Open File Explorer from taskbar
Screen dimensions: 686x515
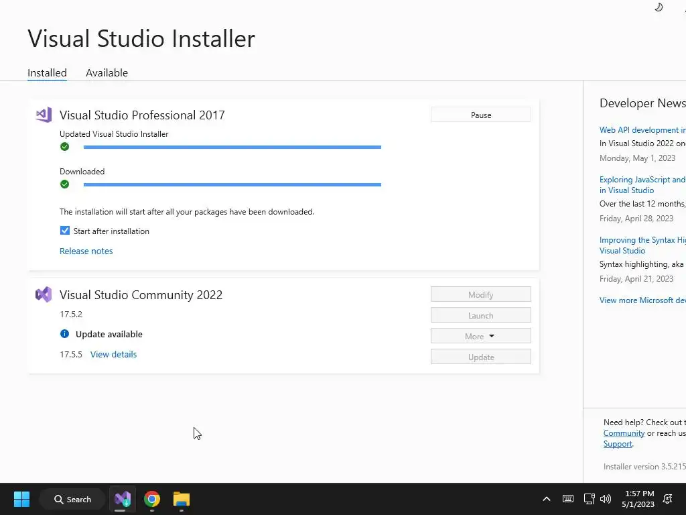click(181, 499)
